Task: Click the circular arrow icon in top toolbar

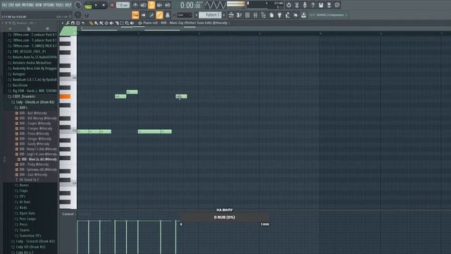Action: click(288, 5)
